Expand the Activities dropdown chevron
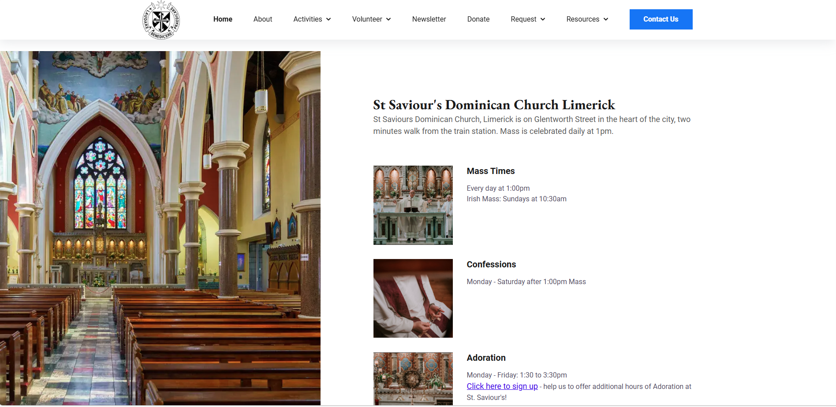836x407 pixels. tap(328, 19)
